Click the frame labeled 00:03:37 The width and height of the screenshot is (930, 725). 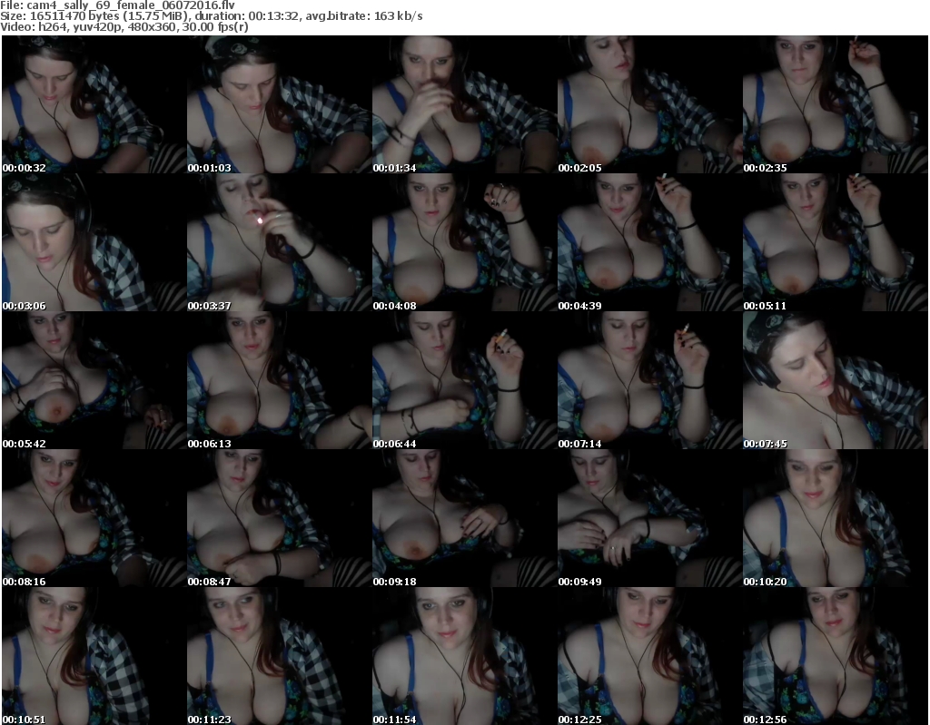pyautogui.click(x=279, y=242)
